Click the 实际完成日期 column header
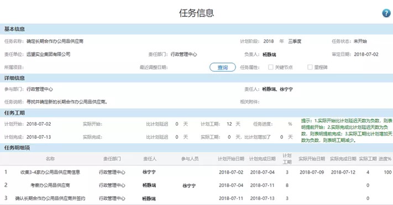Image resolution: width=393 pixels, height=205 pixels. pos(343,159)
